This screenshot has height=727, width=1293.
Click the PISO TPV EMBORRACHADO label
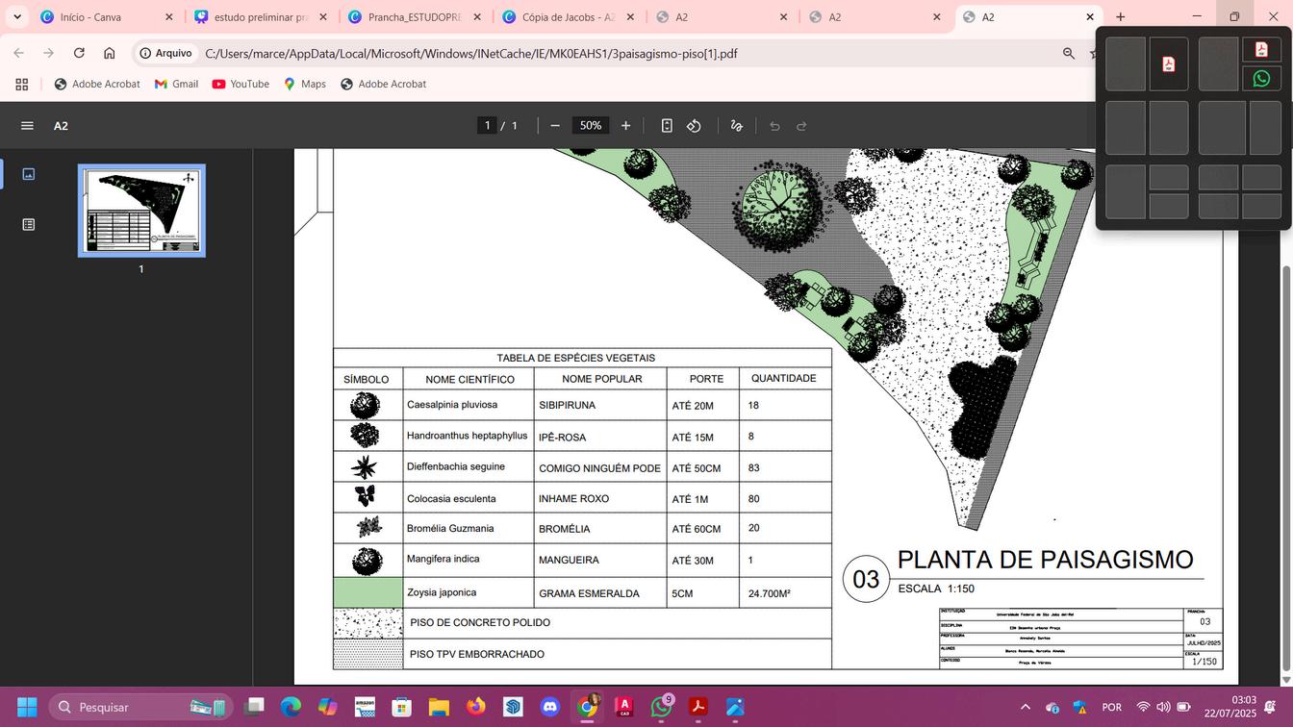[x=477, y=655]
